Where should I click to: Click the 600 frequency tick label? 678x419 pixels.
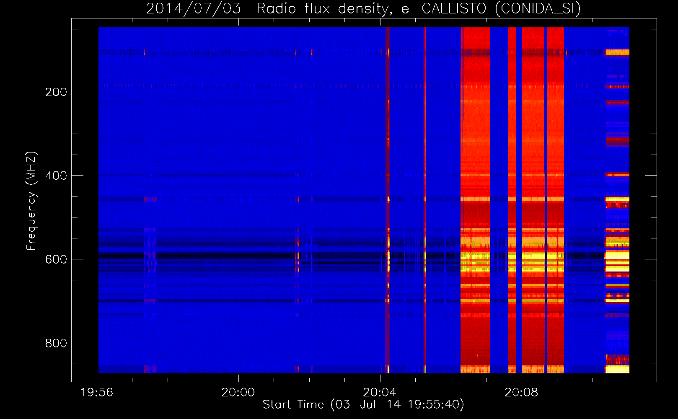56,259
